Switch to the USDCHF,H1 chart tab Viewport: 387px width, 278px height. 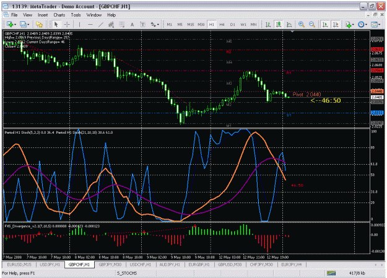pos(141,264)
